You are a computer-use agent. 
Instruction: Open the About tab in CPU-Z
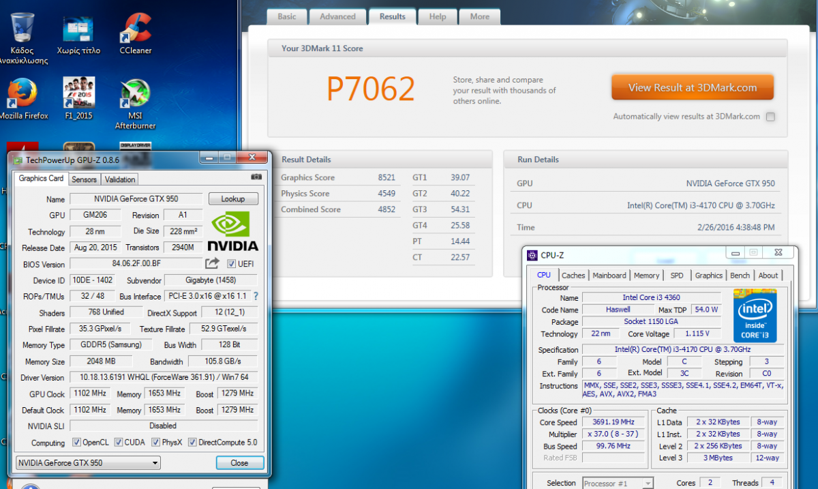pyautogui.click(x=768, y=276)
